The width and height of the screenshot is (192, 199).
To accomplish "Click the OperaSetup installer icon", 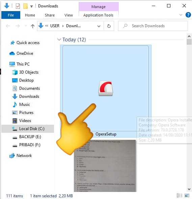I will pos(106,88).
